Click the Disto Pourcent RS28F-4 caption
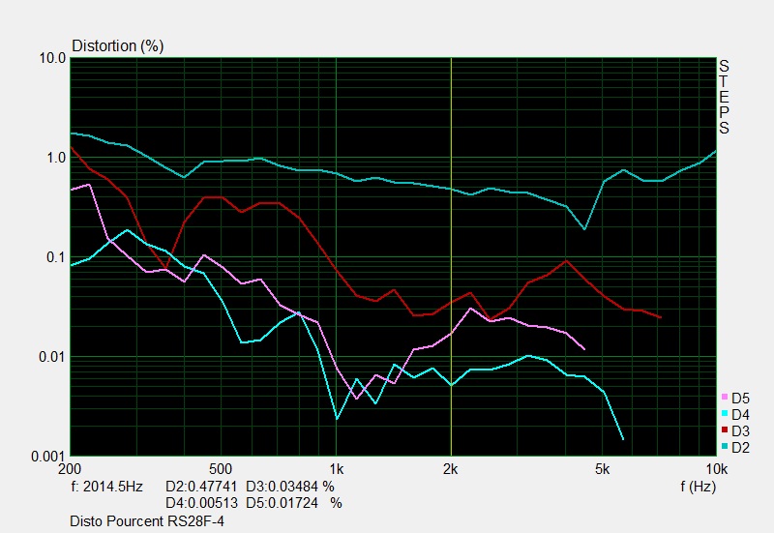774x533 pixels. (x=147, y=521)
